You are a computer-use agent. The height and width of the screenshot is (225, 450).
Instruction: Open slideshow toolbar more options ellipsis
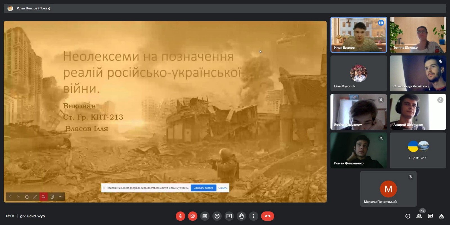60,197
